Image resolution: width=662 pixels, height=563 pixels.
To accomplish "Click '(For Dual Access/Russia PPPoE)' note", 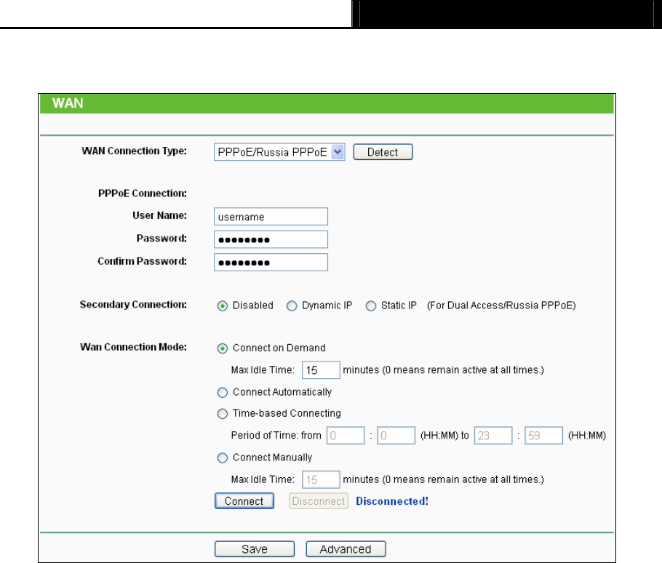I will 501,306.
